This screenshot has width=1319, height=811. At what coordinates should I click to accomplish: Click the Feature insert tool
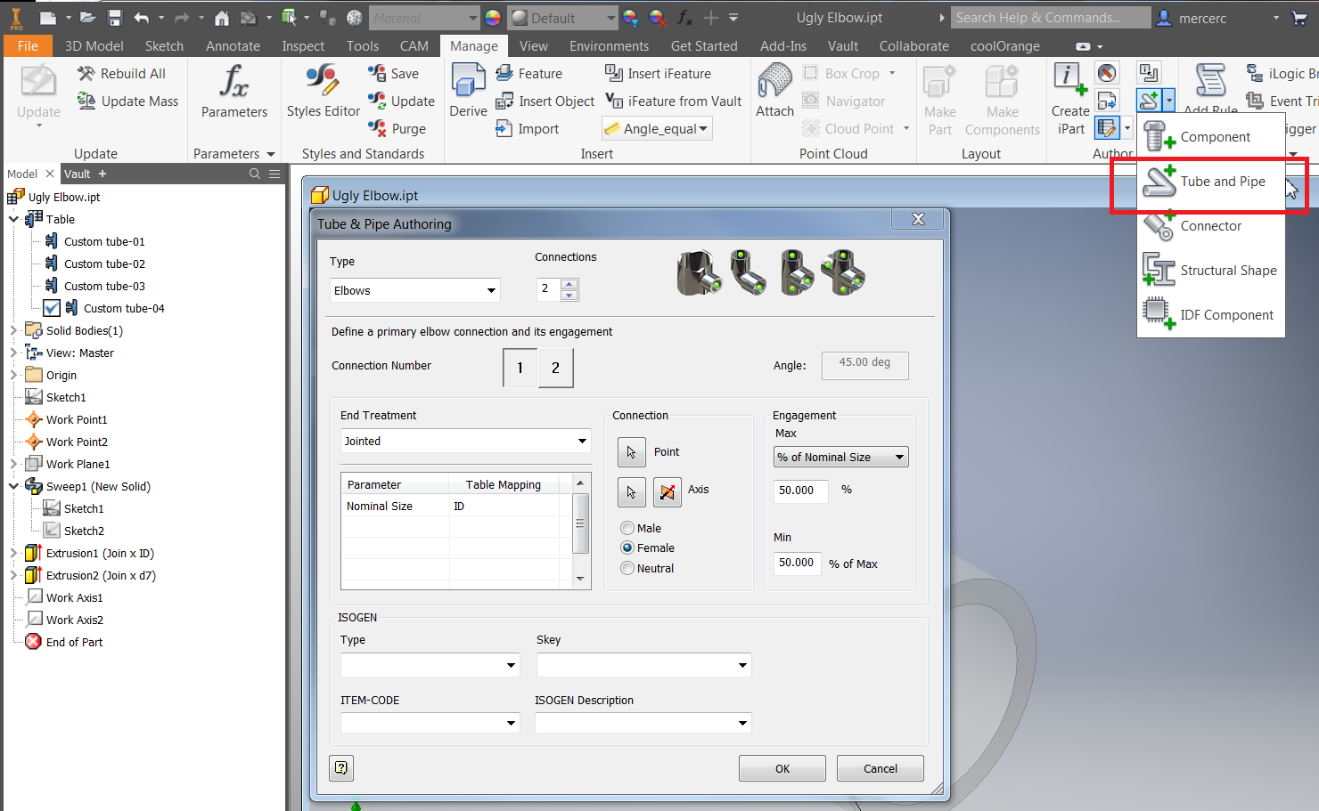click(x=528, y=74)
